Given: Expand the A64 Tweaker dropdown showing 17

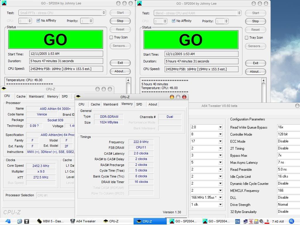Looking at the screenshot, I should tap(220, 141).
